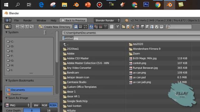Open the Documents bookmark

[29, 90]
